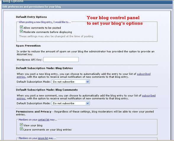The width and height of the screenshot is (174, 141).
Task: Click the Wordpress API Key label
Action: [x=30, y=60]
